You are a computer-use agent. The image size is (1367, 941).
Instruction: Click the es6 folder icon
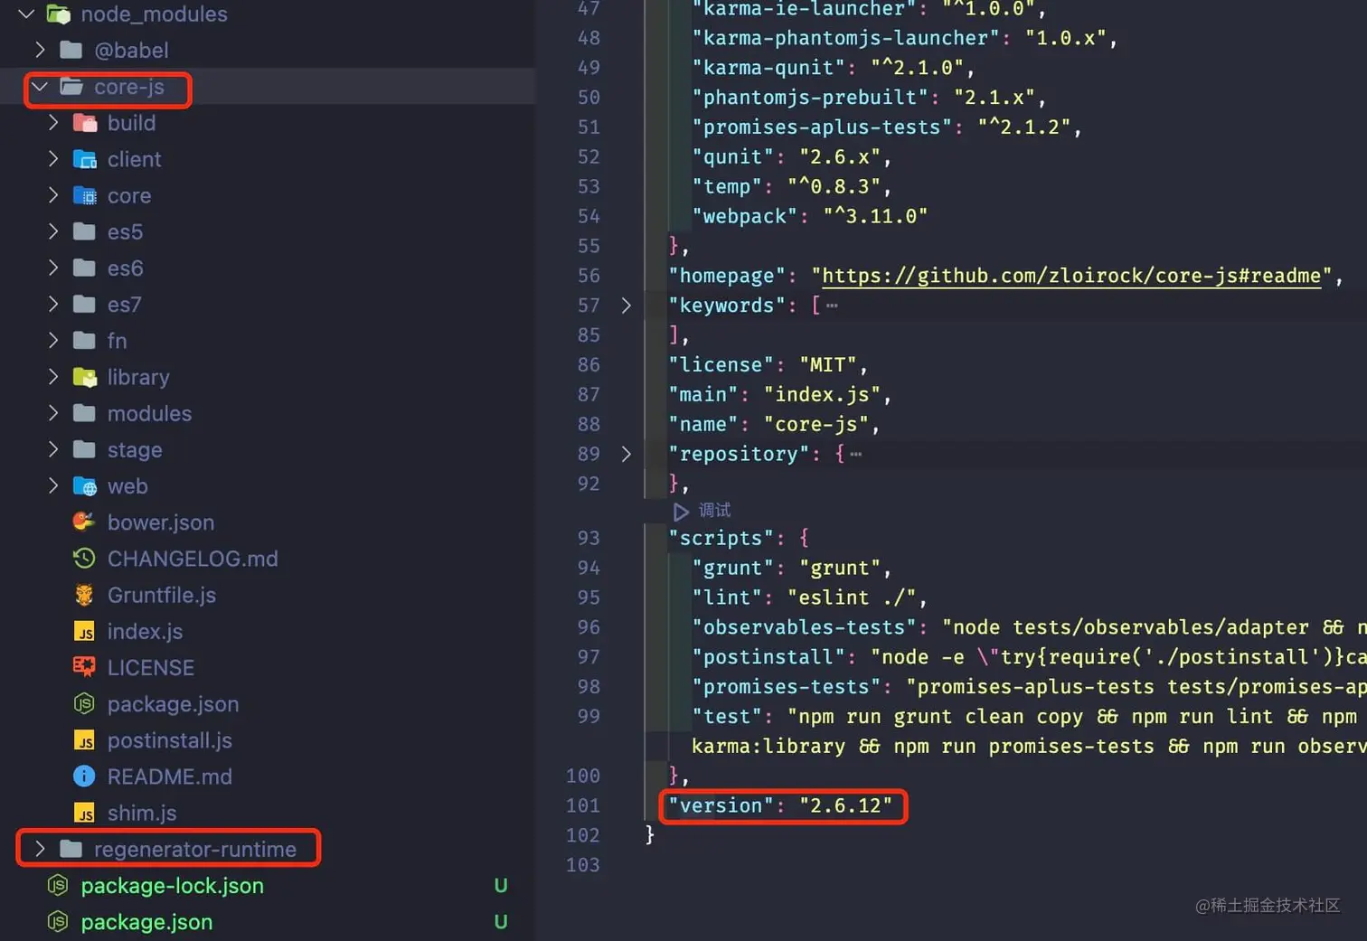[84, 268]
